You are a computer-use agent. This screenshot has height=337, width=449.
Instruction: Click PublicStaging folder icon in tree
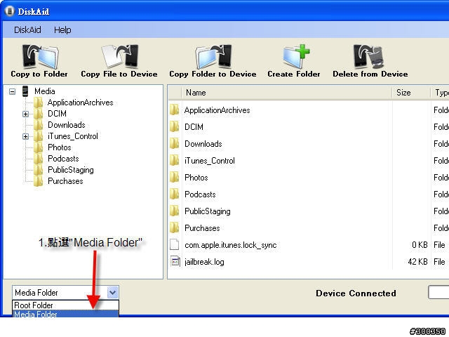39,170
